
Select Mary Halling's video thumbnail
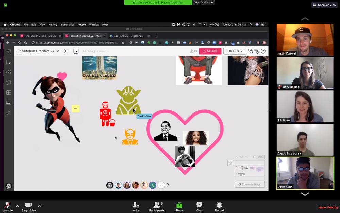305,73
